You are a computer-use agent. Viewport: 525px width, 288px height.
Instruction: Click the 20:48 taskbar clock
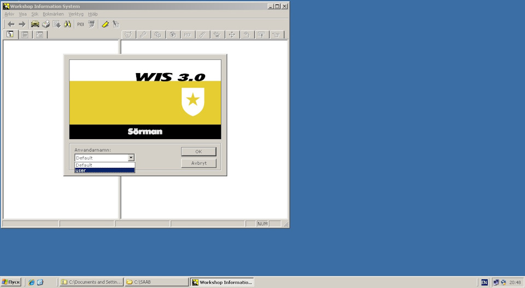pyautogui.click(x=515, y=283)
